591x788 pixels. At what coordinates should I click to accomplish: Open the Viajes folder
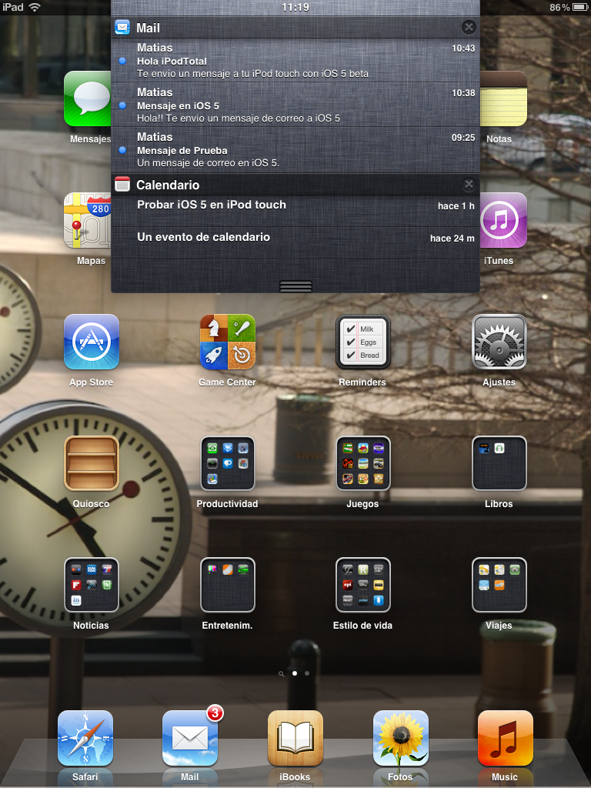[499, 585]
